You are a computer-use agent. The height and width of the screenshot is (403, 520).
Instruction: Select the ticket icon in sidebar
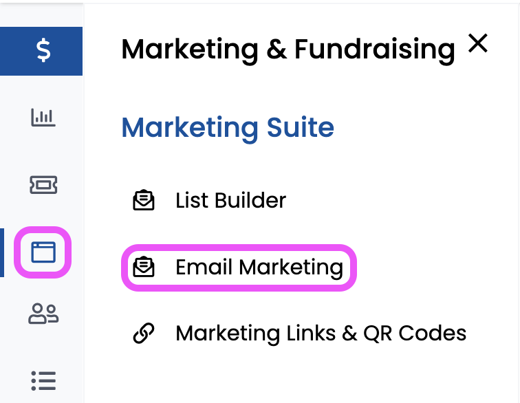(x=43, y=184)
